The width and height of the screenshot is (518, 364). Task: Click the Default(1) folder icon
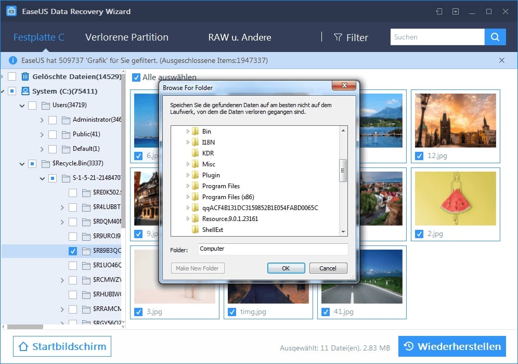pos(66,149)
